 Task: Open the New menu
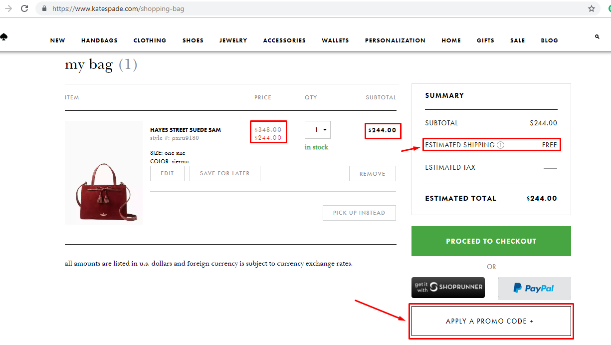(58, 40)
